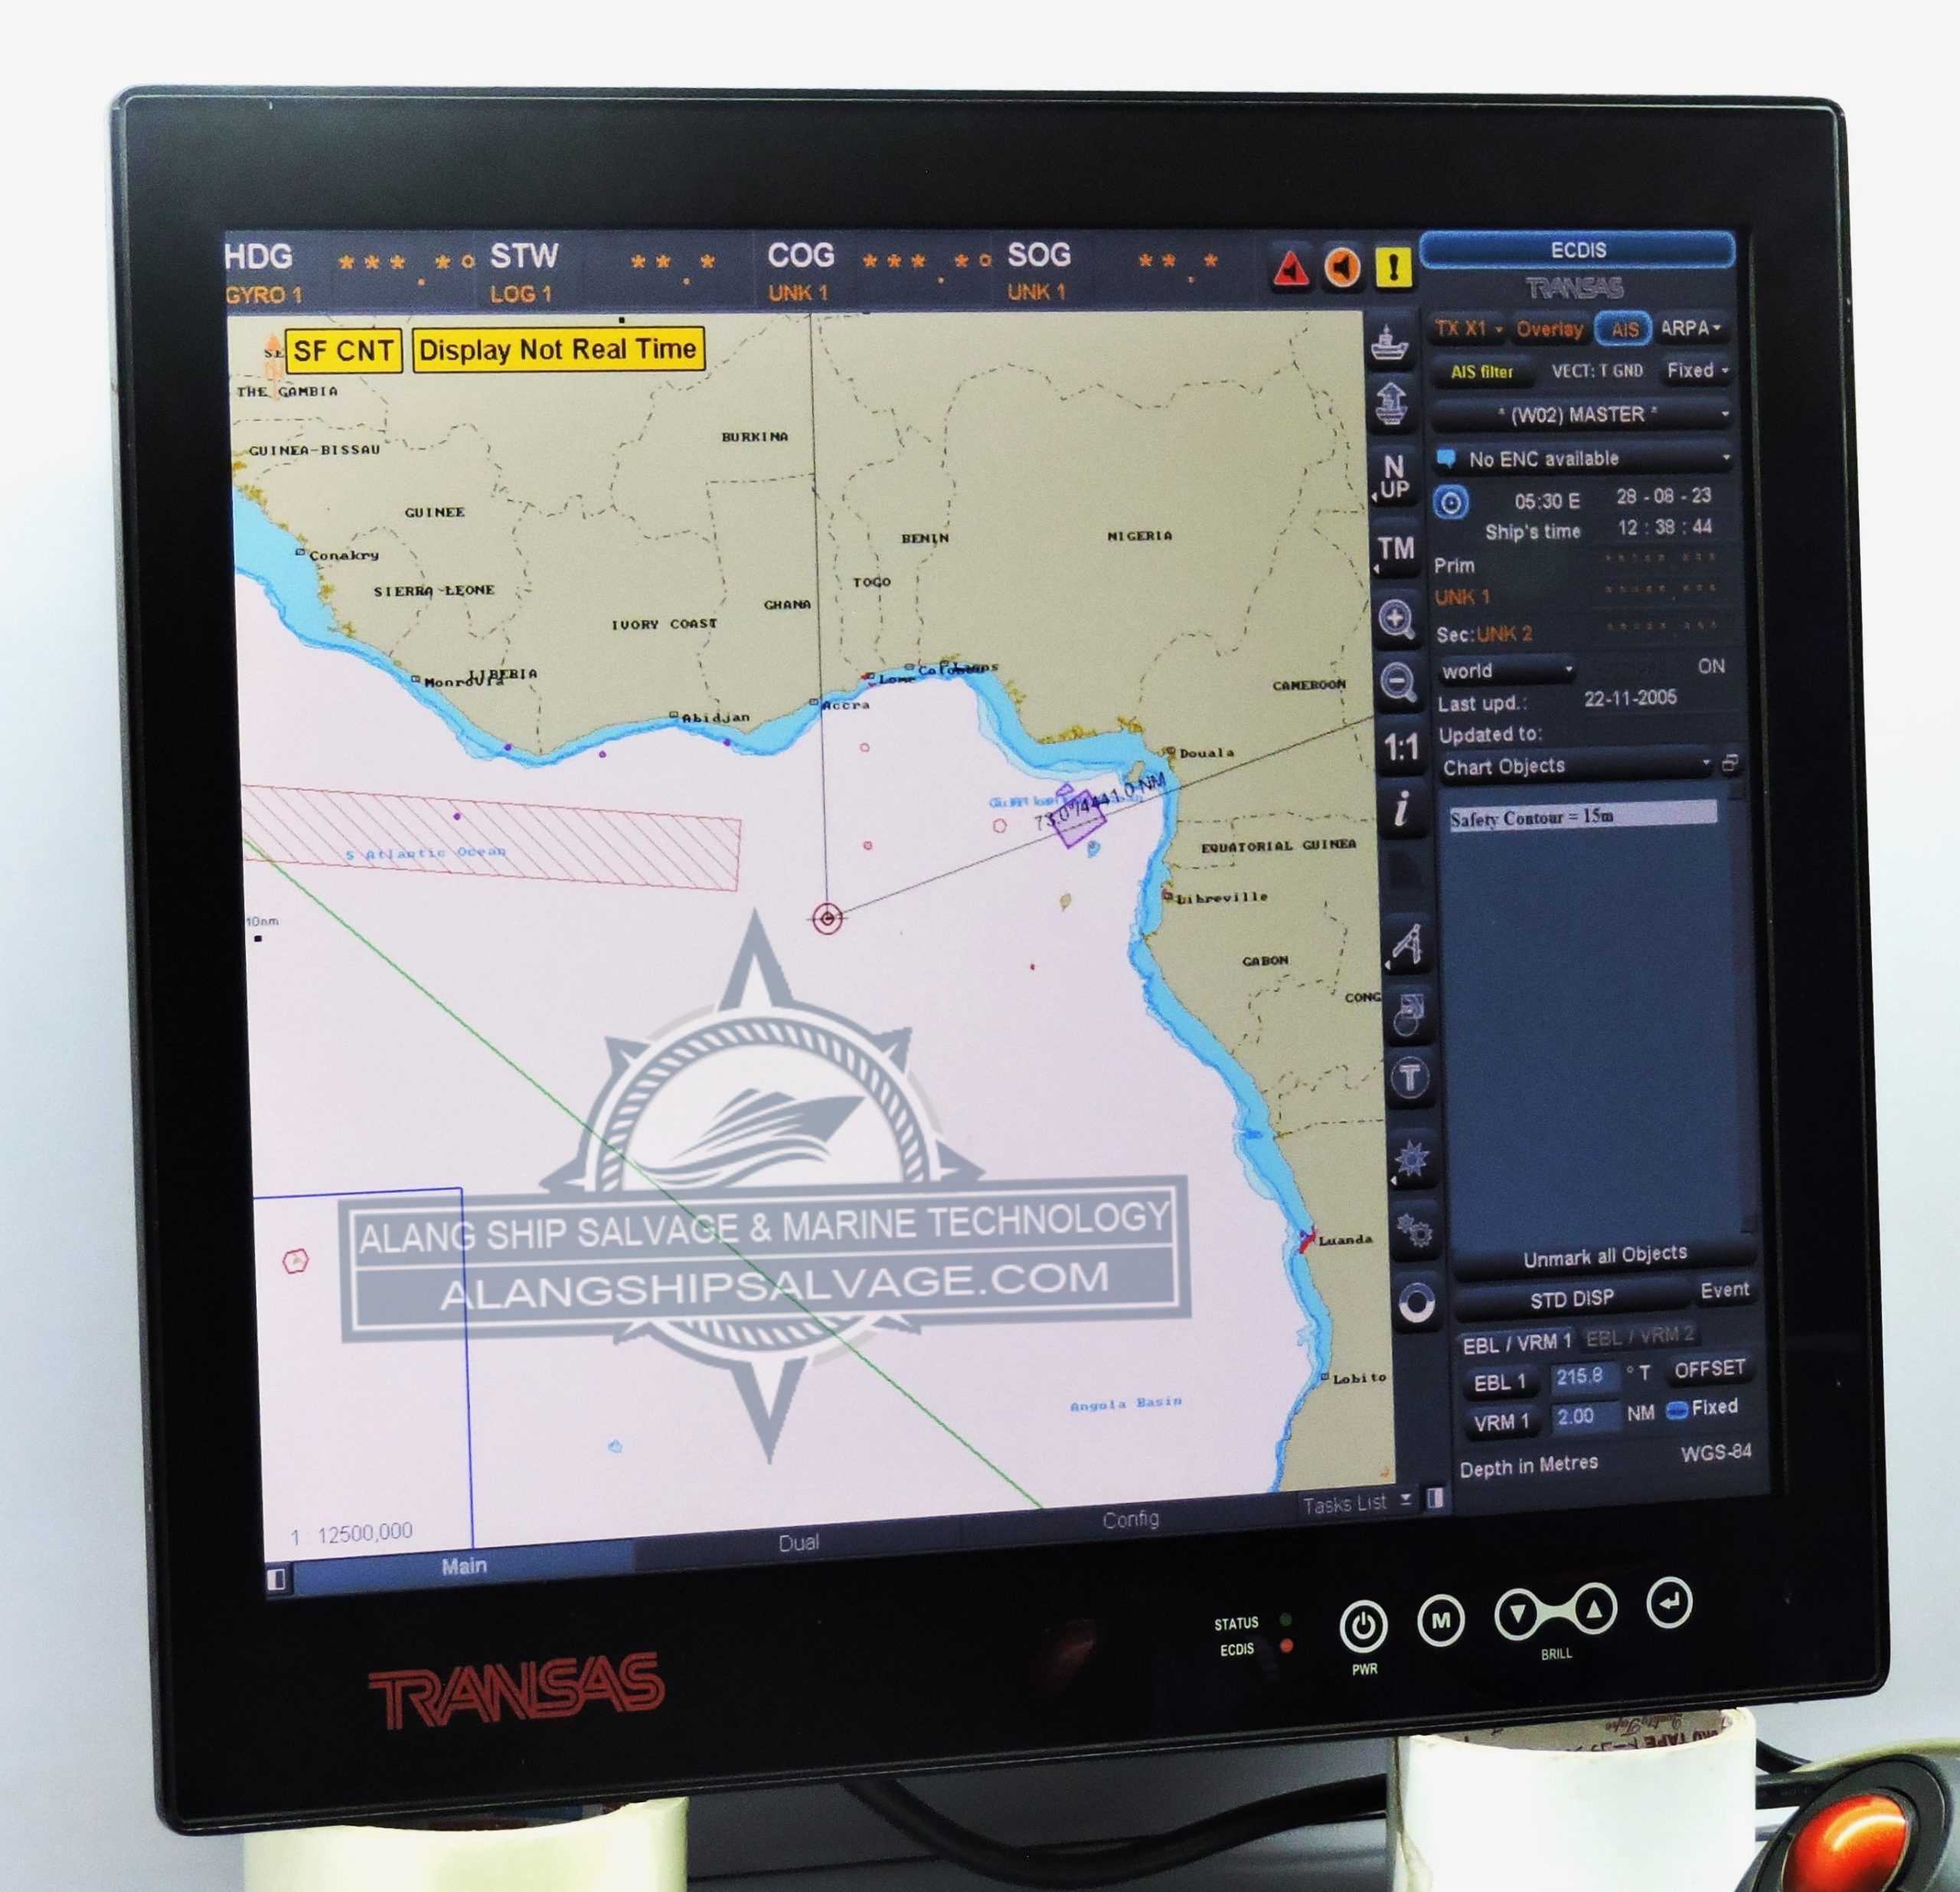Open the chart info 'i' tool
Viewport: 1960px width, 1892px height.
coord(1402,808)
